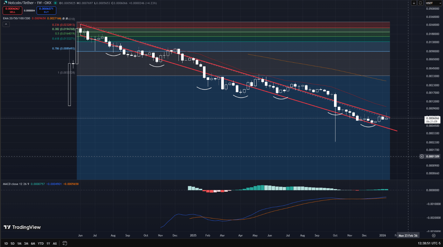Click the fullscreen brackets icon beside USDT
The width and height of the screenshot is (443, 247).
tap(420, 3)
